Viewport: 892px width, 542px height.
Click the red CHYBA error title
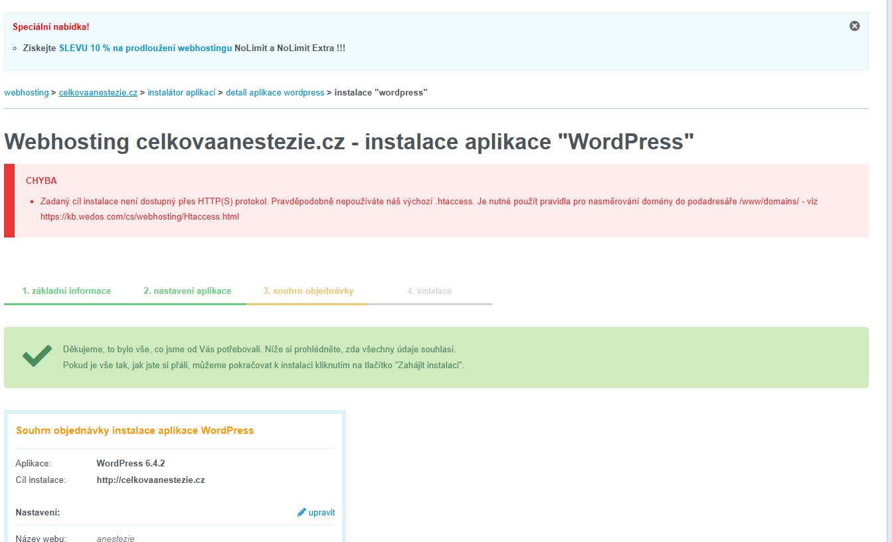point(41,181)
